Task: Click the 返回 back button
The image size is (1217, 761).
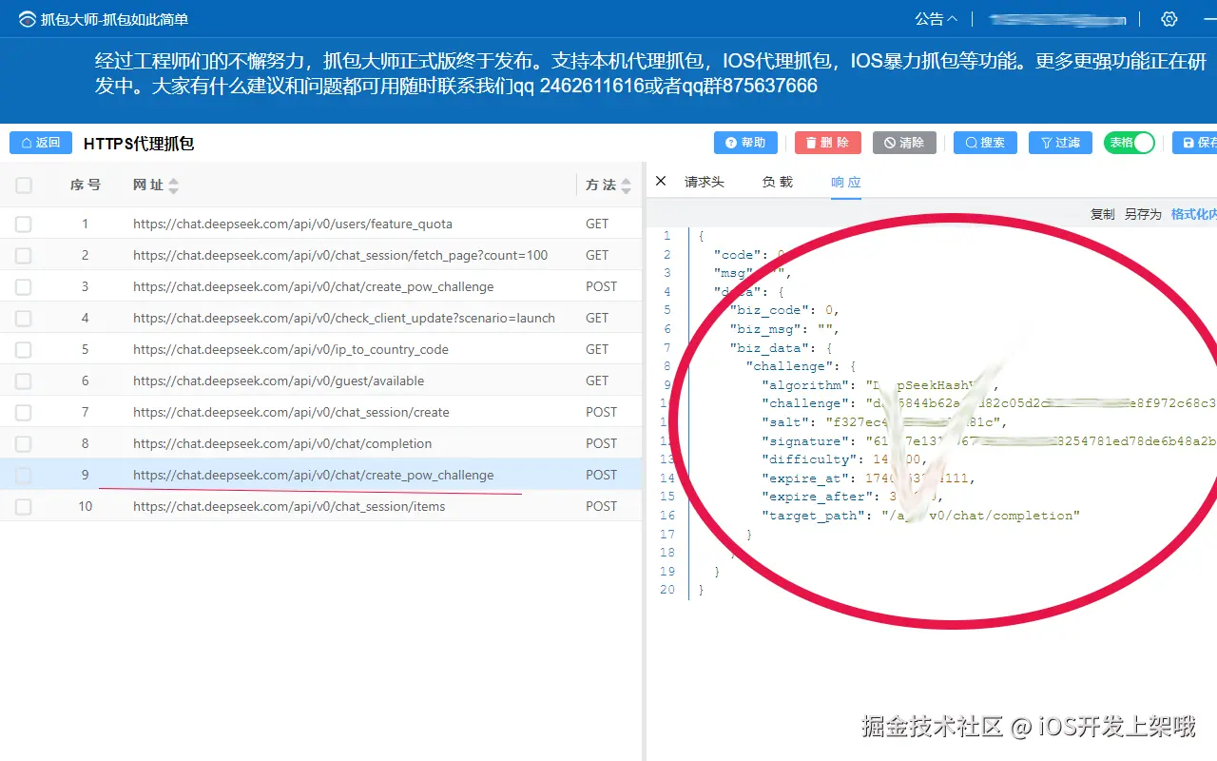Action: pyautogui.click(x=41, y=143)
